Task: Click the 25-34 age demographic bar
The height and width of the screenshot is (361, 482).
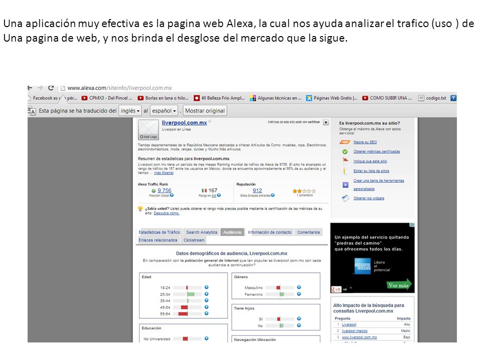Action: [x=187, y=294]
